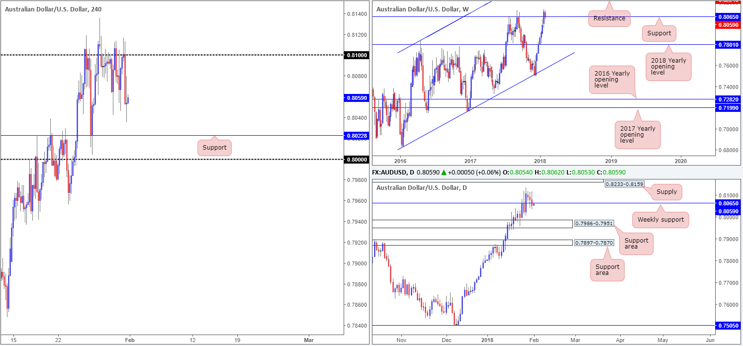Click the 0.72820 price label

click(728, 100)
